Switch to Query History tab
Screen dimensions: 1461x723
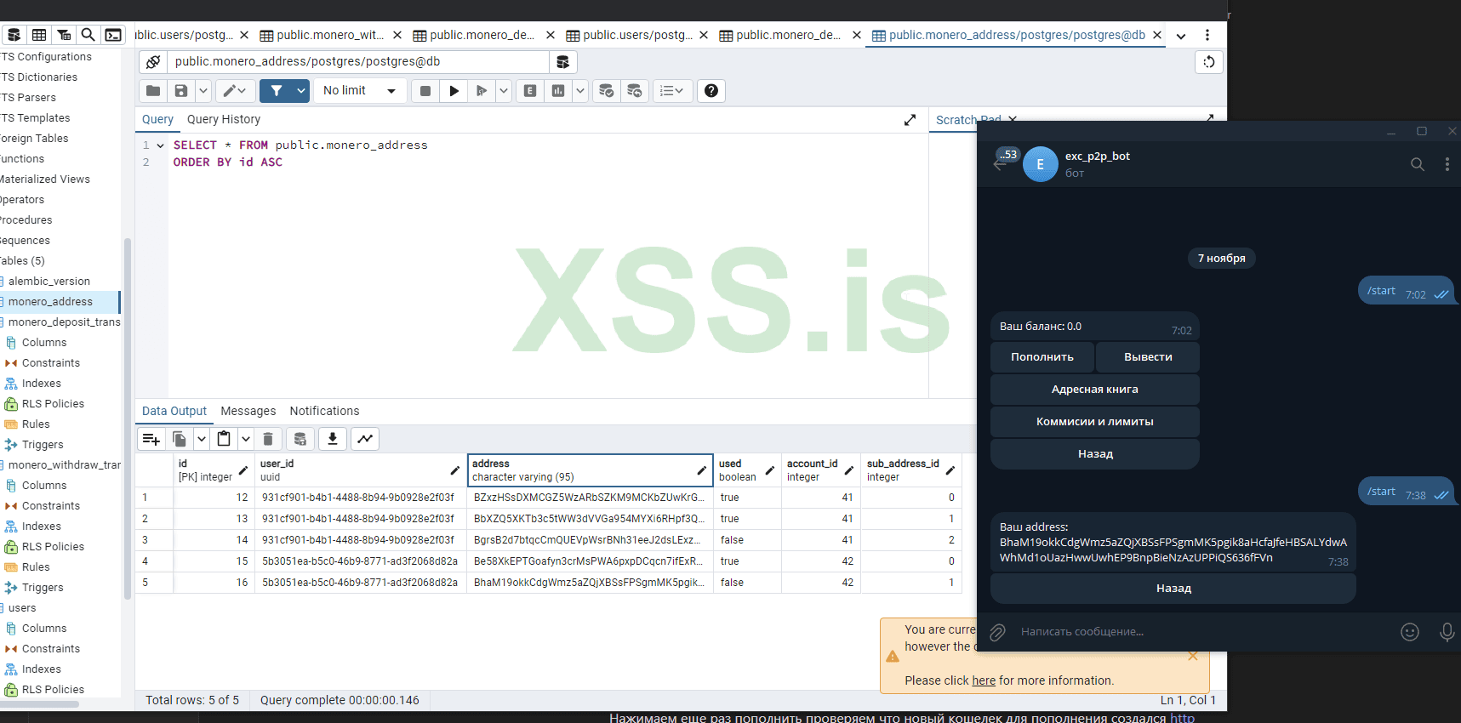point(224,120)
